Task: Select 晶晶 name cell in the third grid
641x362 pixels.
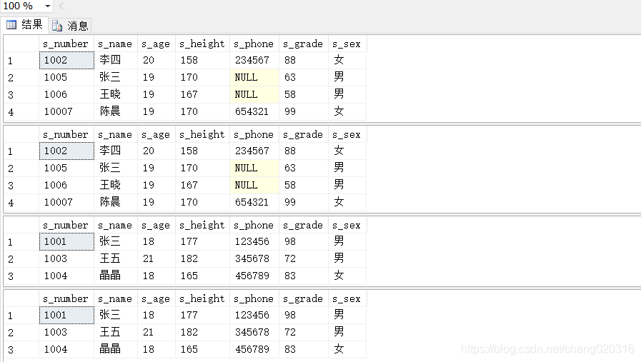Action: (116, 276)
